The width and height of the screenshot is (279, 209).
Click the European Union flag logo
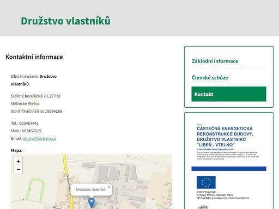(x=206, y=182)
